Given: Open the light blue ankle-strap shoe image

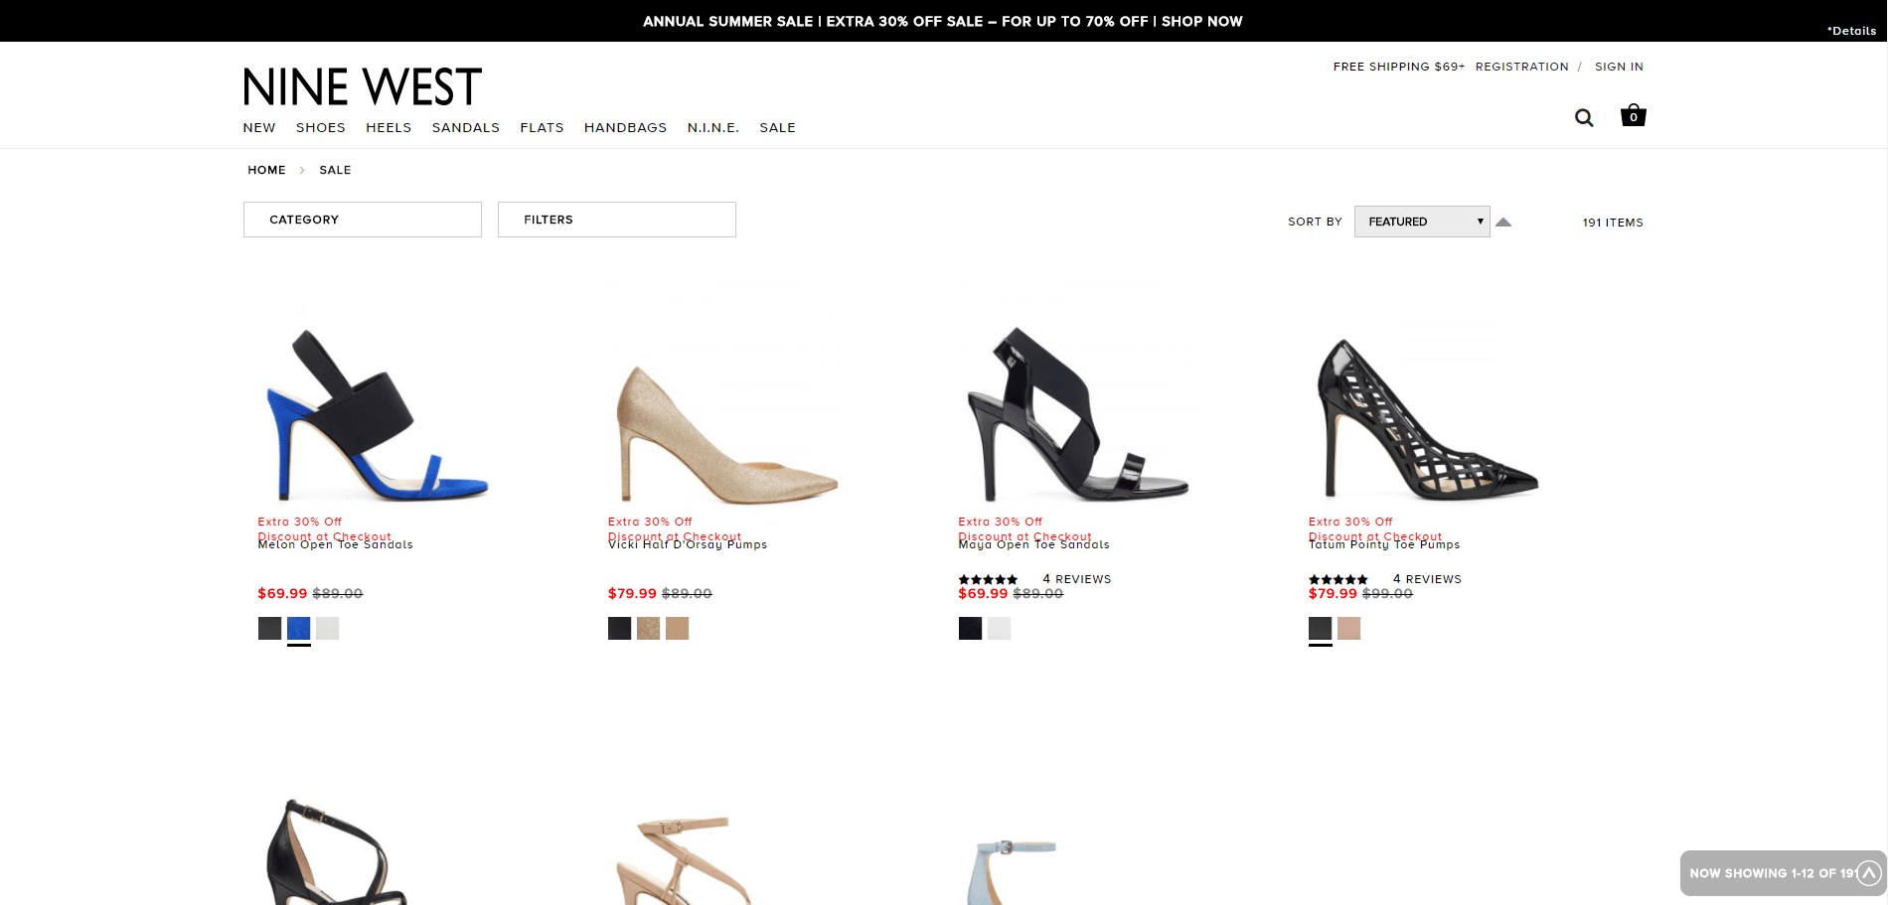Looking at the screenshot, I should tap(1014, 872).
